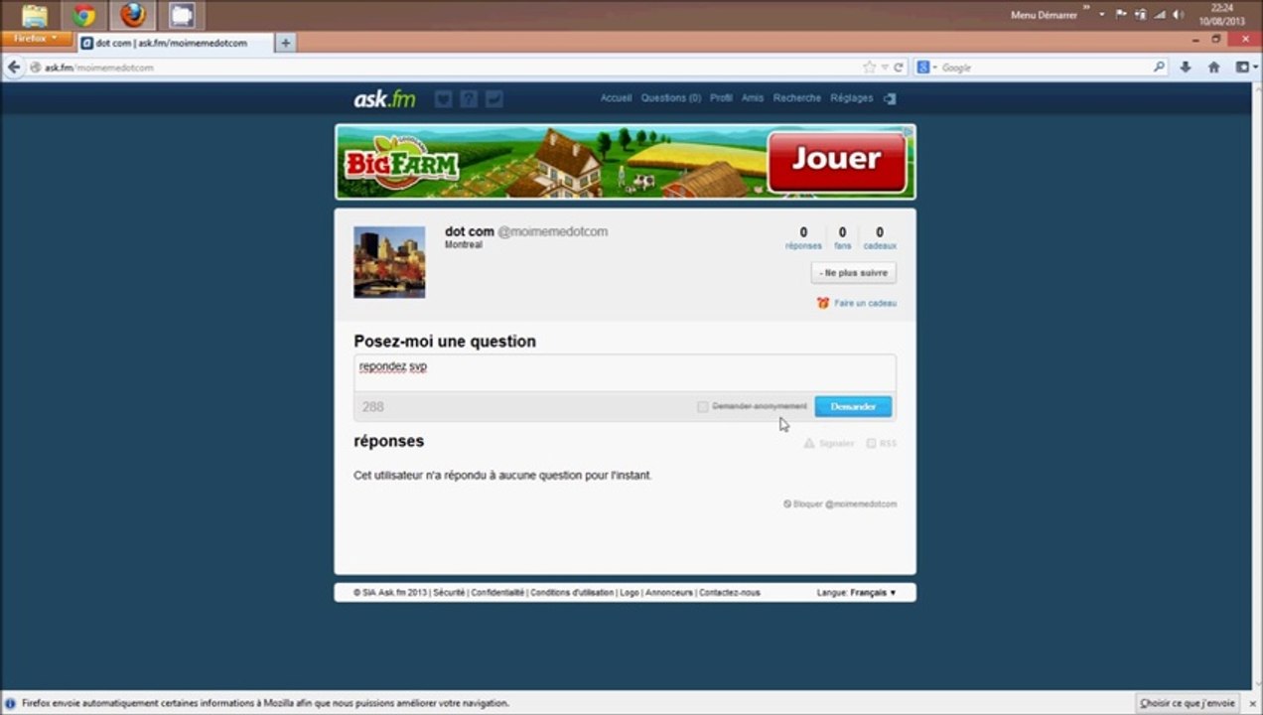This screenshot has height=715, width=1263.
Task: Bookmark this page with the star
Action: click(x=870, y=68)
